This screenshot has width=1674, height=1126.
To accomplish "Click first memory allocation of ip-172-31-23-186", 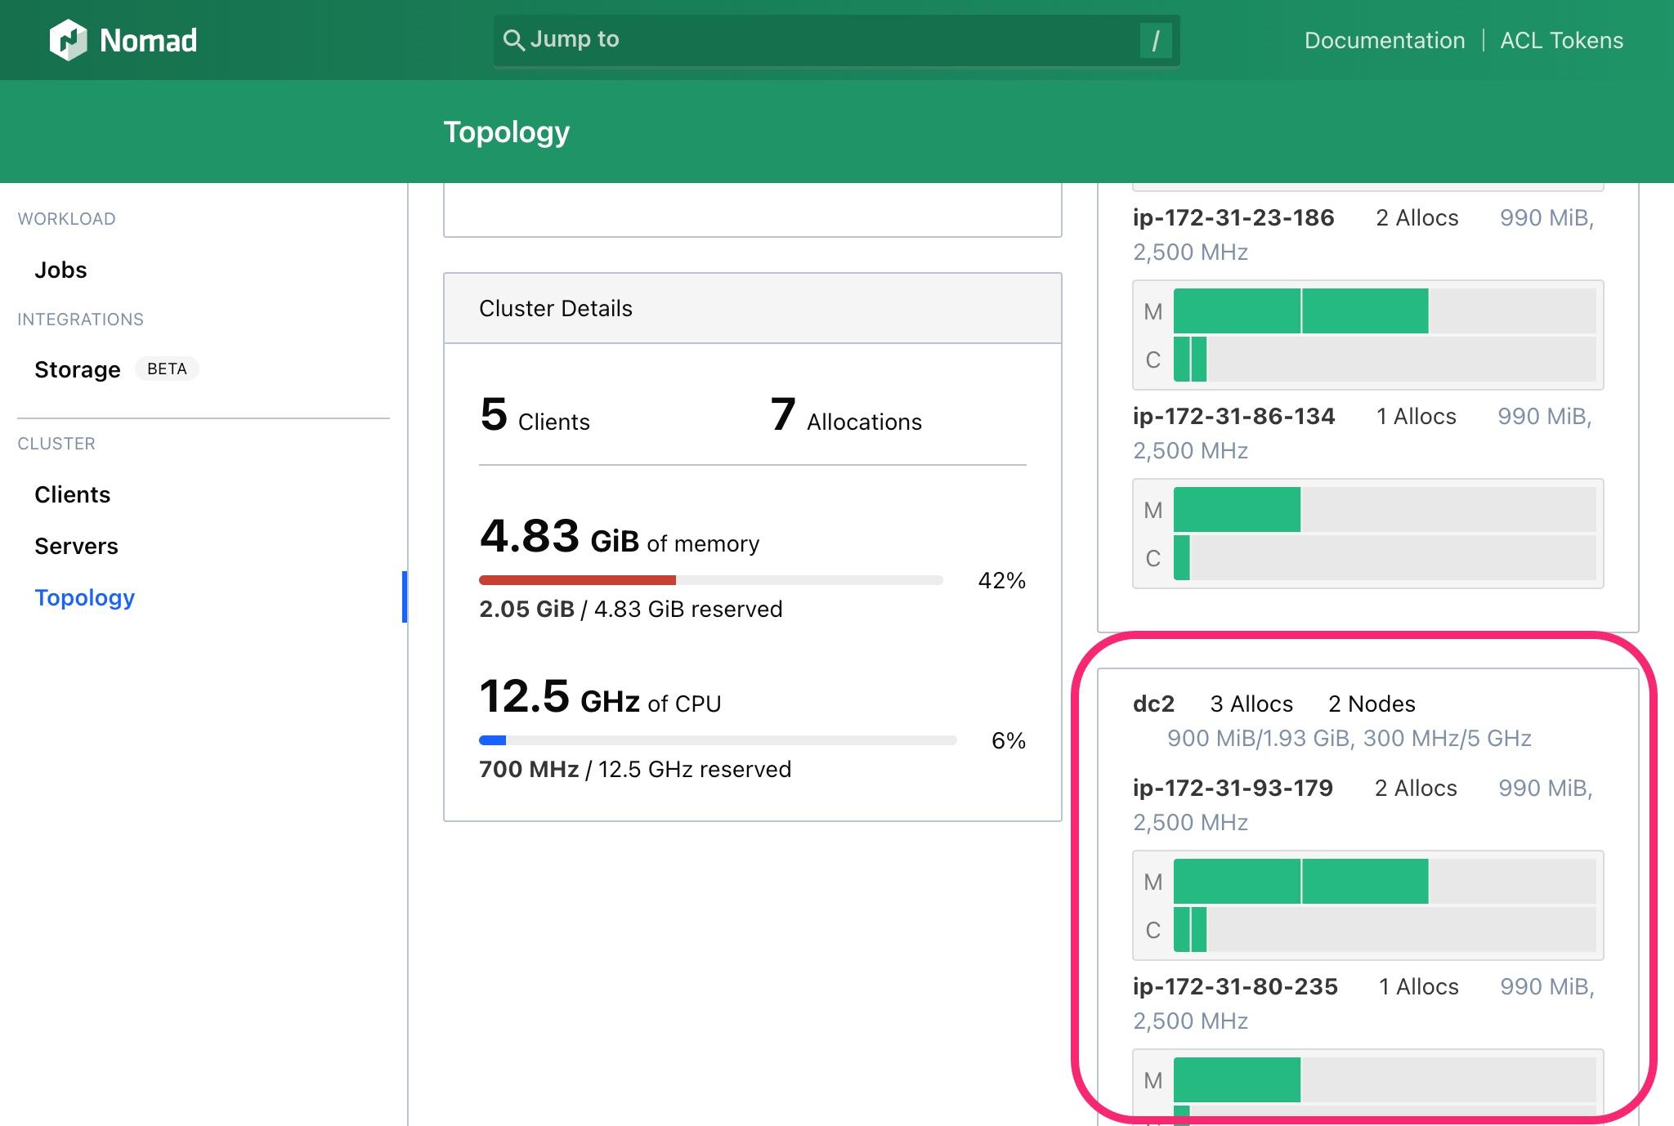I will pos(1237,311).
